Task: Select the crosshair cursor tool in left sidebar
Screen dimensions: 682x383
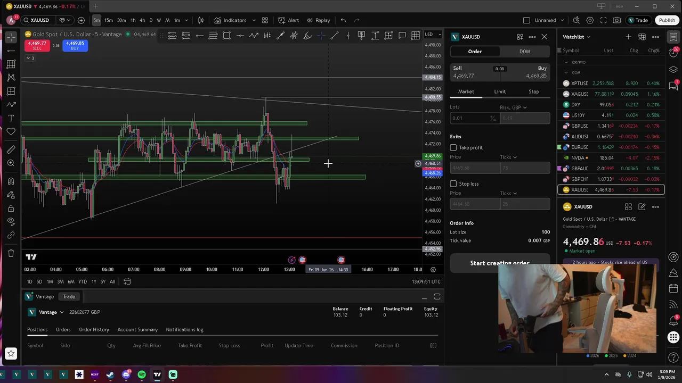Action: click(x=11, y=37)
